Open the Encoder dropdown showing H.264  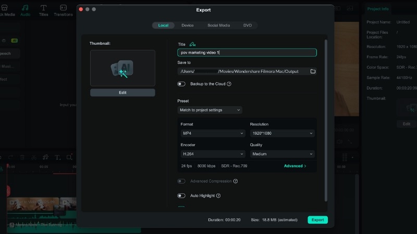[x=213, y=154]
